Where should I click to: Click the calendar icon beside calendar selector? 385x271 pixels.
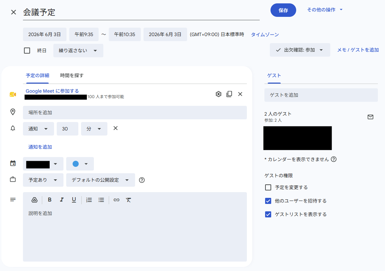(13, 163)
